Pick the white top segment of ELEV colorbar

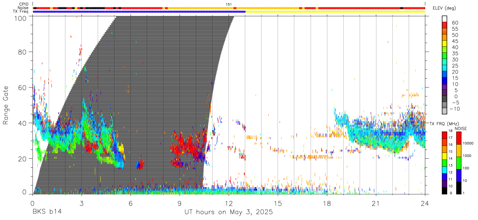pos(445,19)
